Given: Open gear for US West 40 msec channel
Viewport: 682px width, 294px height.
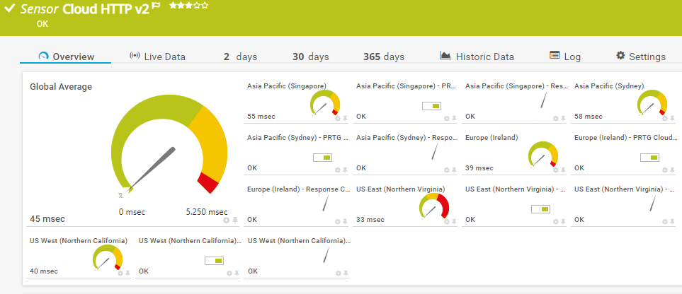Looking at the screenshot, I should (x=120, y=274).
